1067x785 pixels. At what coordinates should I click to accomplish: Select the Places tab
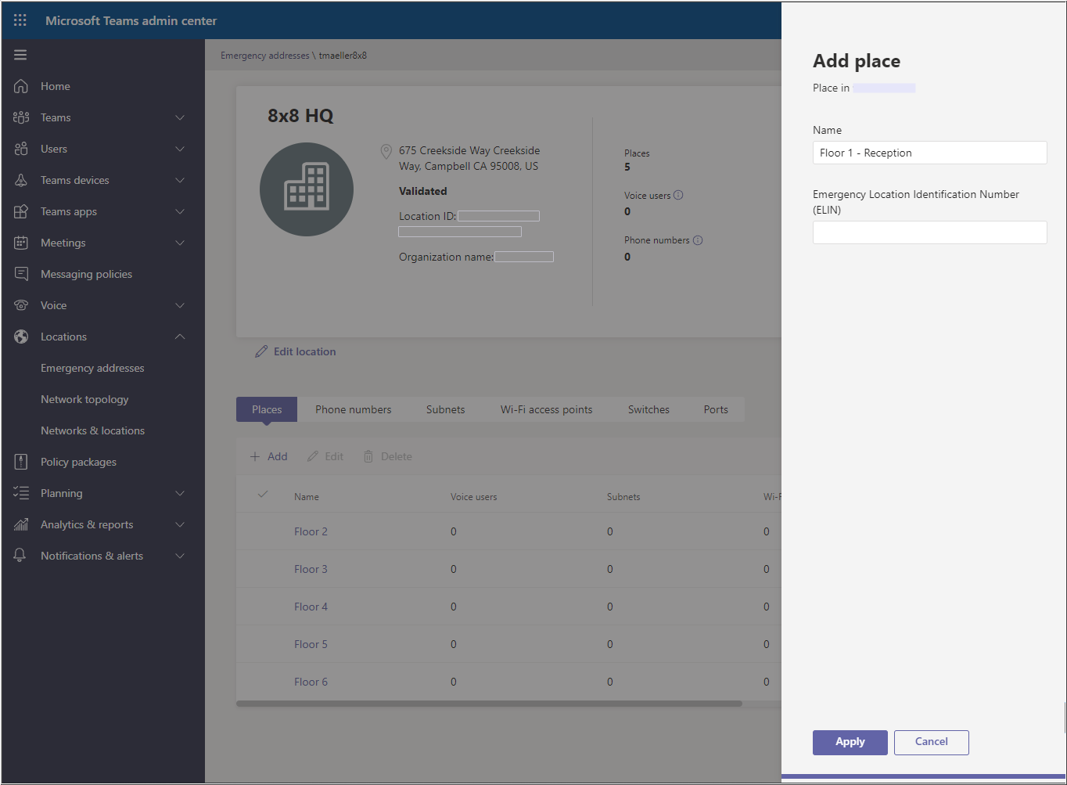(x=267, y=409)
